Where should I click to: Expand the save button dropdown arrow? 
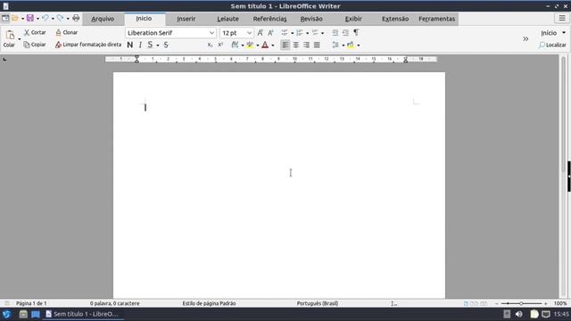37,18
